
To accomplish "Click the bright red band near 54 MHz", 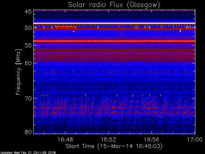I will click(114, 41).
